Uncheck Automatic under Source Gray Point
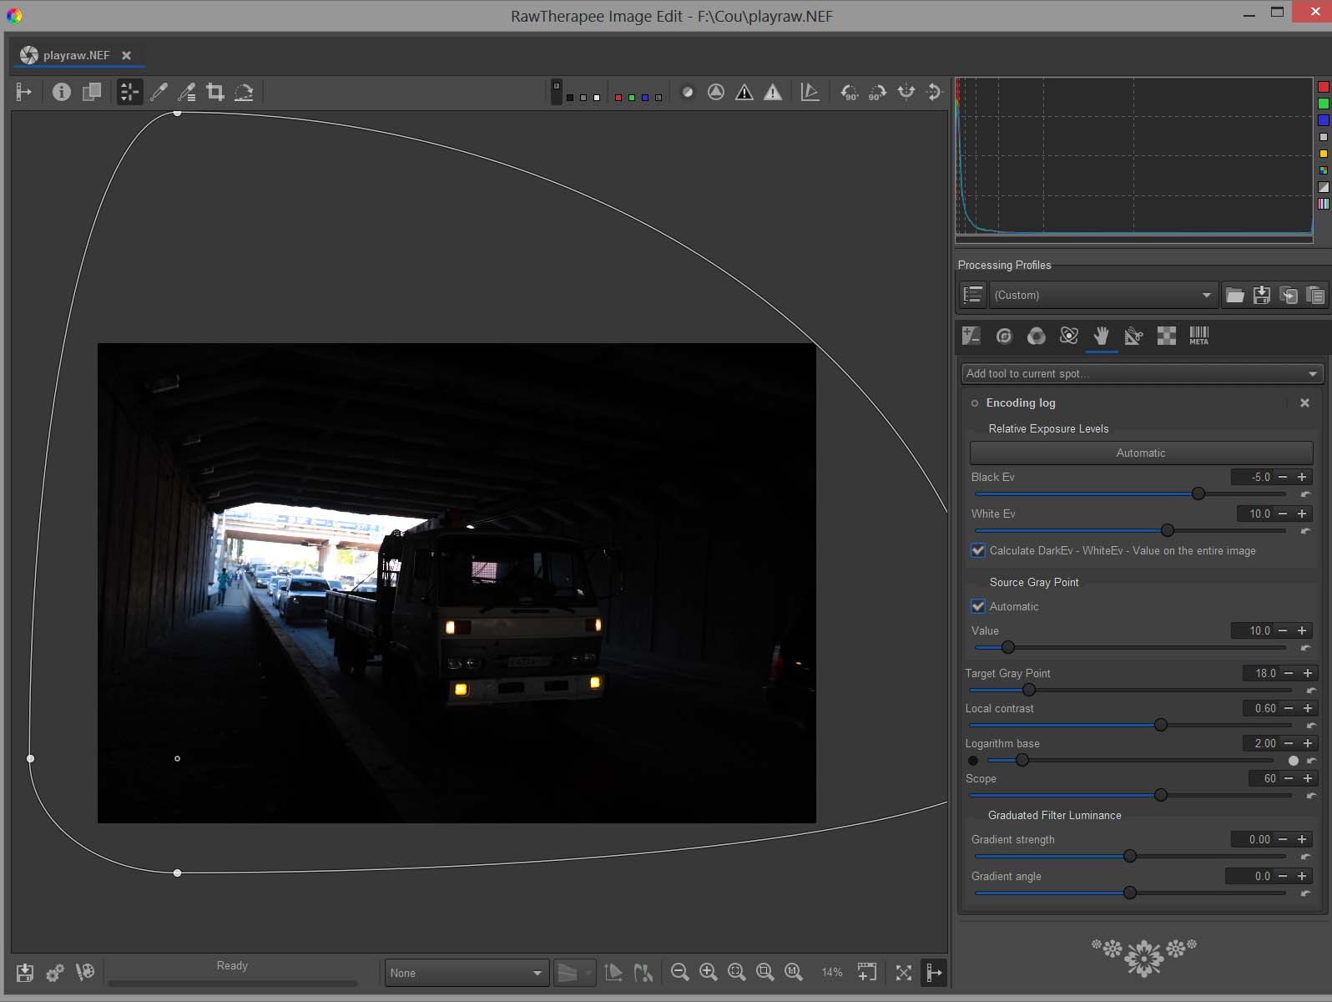Image resolution: width=1332 pixels, height=1002 pixels. [x=978, y=606]
